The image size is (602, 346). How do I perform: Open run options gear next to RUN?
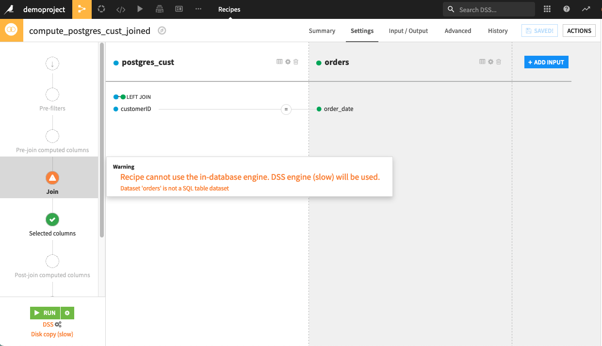(67, 313)
